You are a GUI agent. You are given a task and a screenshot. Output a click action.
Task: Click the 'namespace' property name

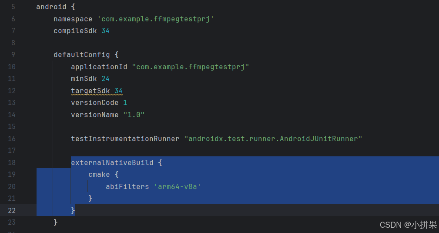pos(73,19)
